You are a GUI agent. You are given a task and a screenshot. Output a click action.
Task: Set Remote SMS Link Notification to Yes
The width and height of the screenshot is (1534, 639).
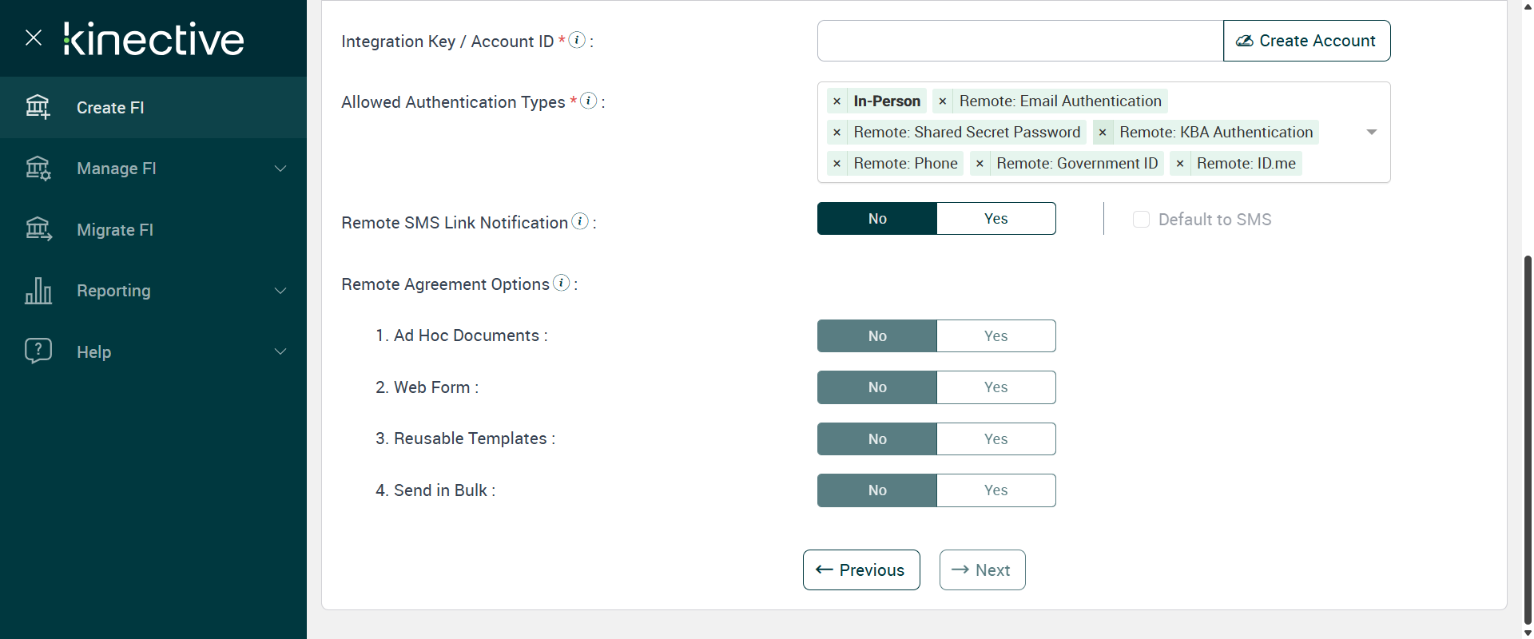pos(996,219)
